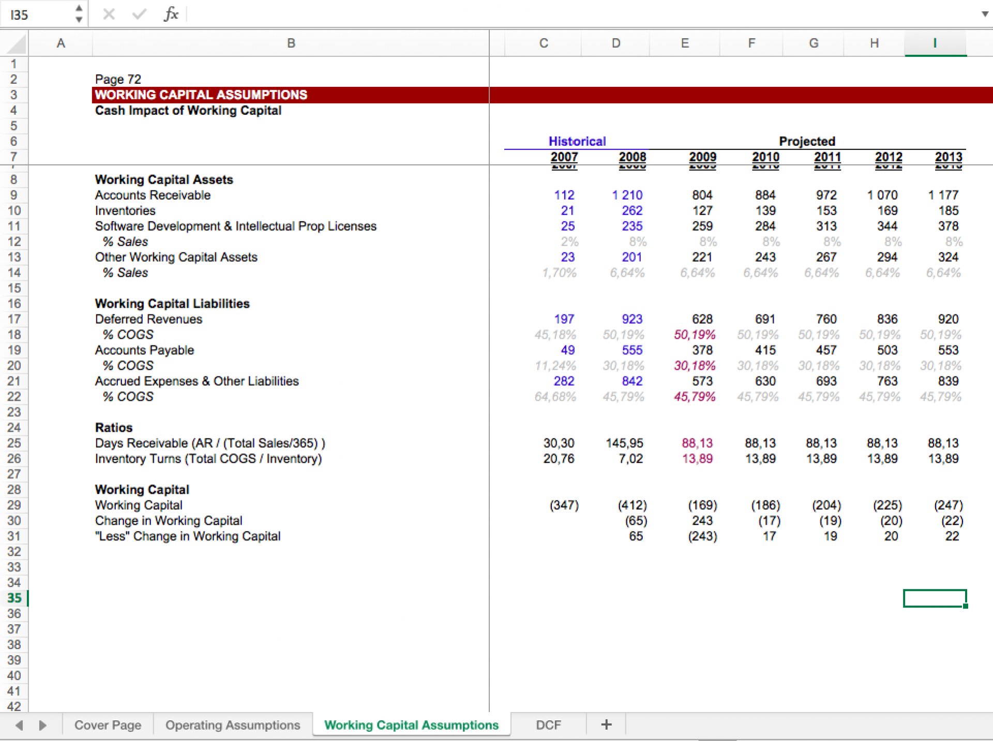Select row 29 header
Viewport: 993px width, 741px height.
coord(14,505)
